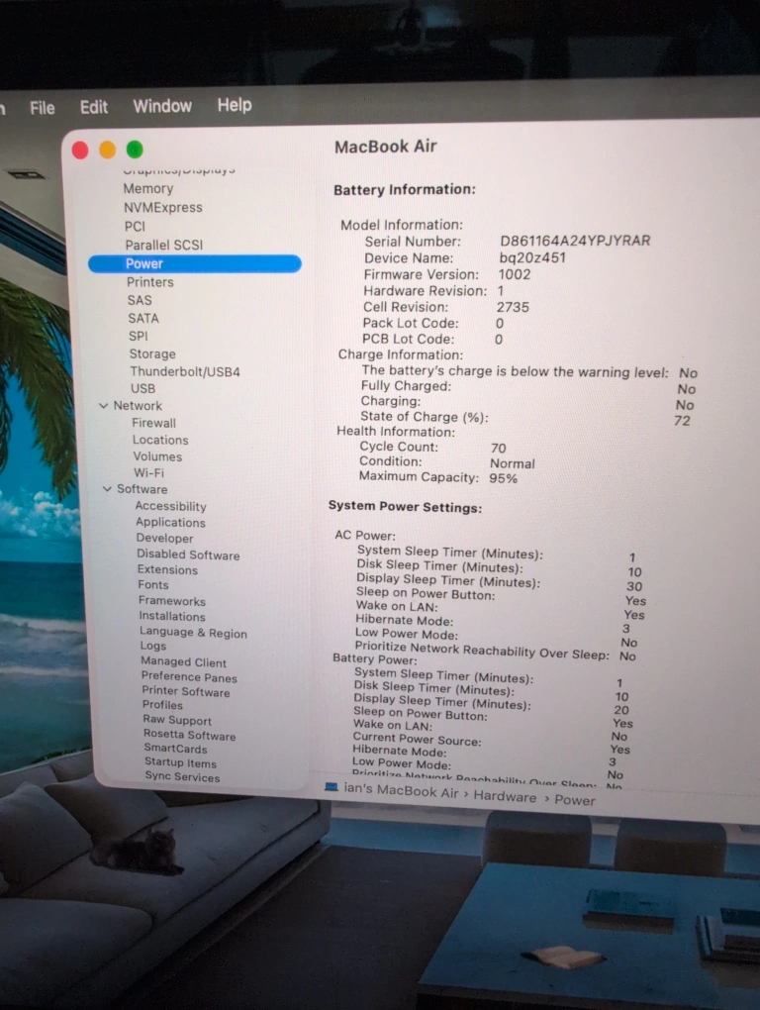Select Logs under Software
Viewport: 760px width, 1010px height.
153,646
